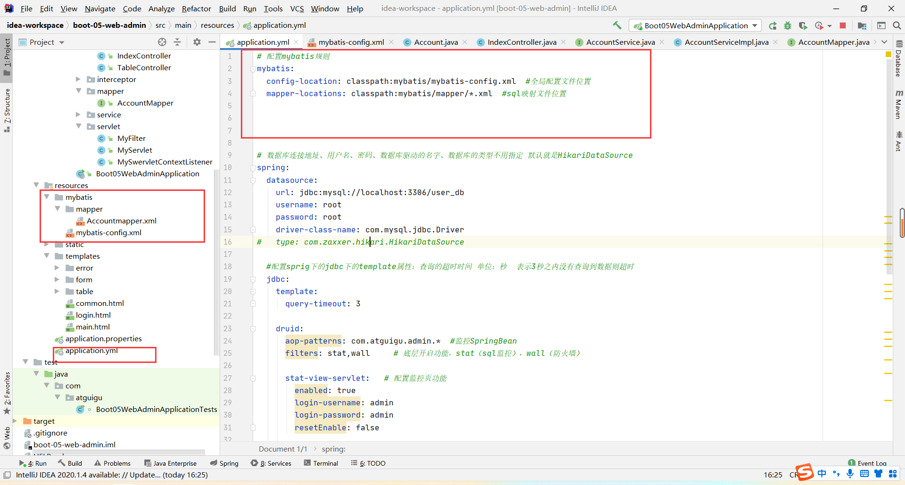
Task: Stop the running application (red square)
Action: (x=843, y=26)
